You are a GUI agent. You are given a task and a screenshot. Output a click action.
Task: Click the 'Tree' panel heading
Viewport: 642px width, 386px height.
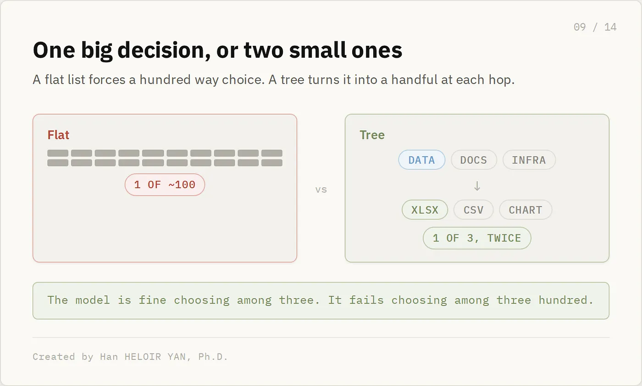pyautogui.click(x=372, y=135)
